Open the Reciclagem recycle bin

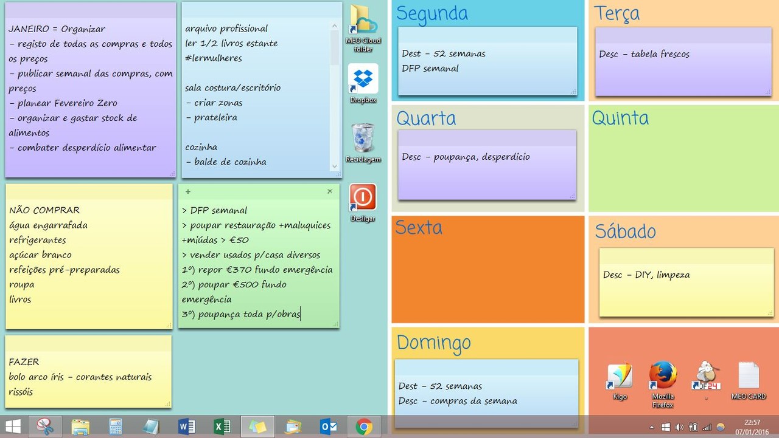(363, 139)
